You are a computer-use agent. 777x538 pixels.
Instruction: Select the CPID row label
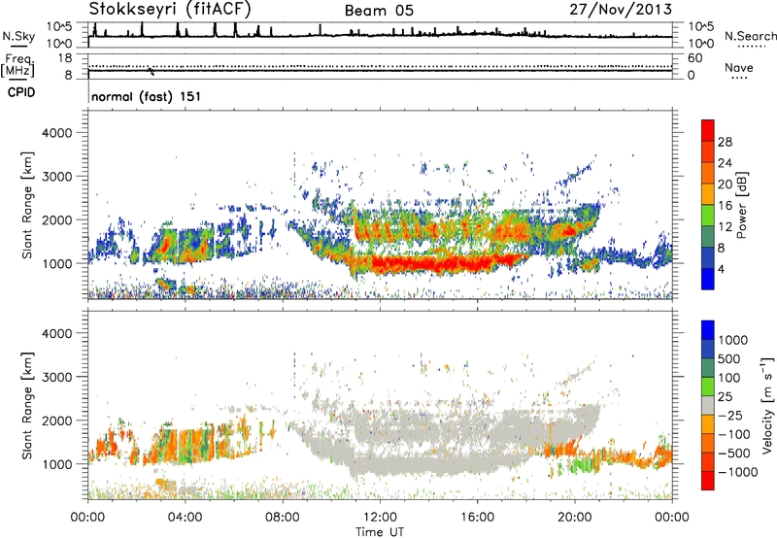pos(21,92)
